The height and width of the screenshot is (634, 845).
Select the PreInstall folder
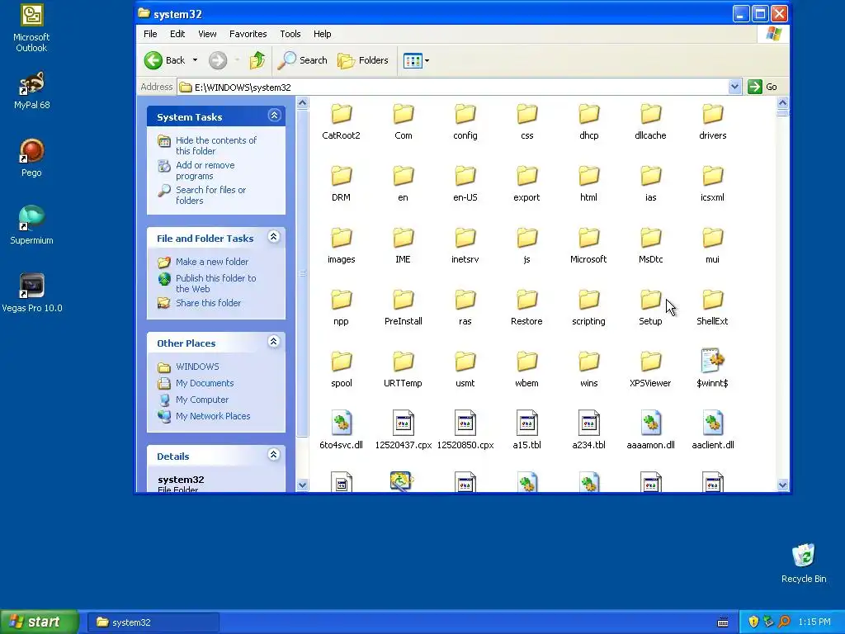[x=403, y=308]
